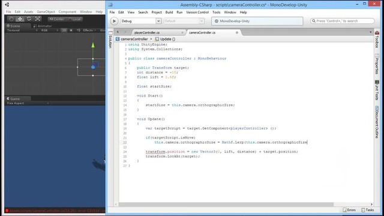Toggle the Center pivot mode button in Unity

[56, 19]
